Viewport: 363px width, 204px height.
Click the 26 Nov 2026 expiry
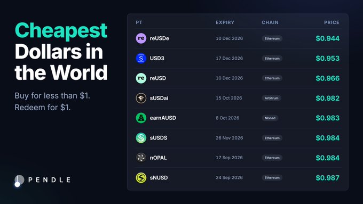click(229, 138)
